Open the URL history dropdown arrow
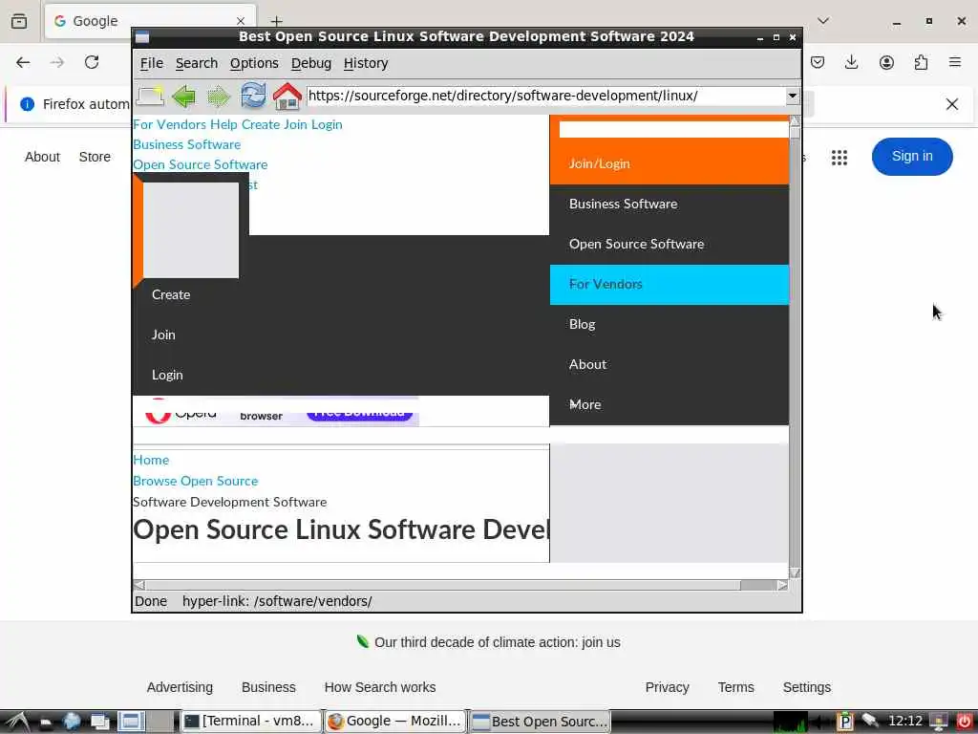The image size is (978, 734). coord(792,96)
